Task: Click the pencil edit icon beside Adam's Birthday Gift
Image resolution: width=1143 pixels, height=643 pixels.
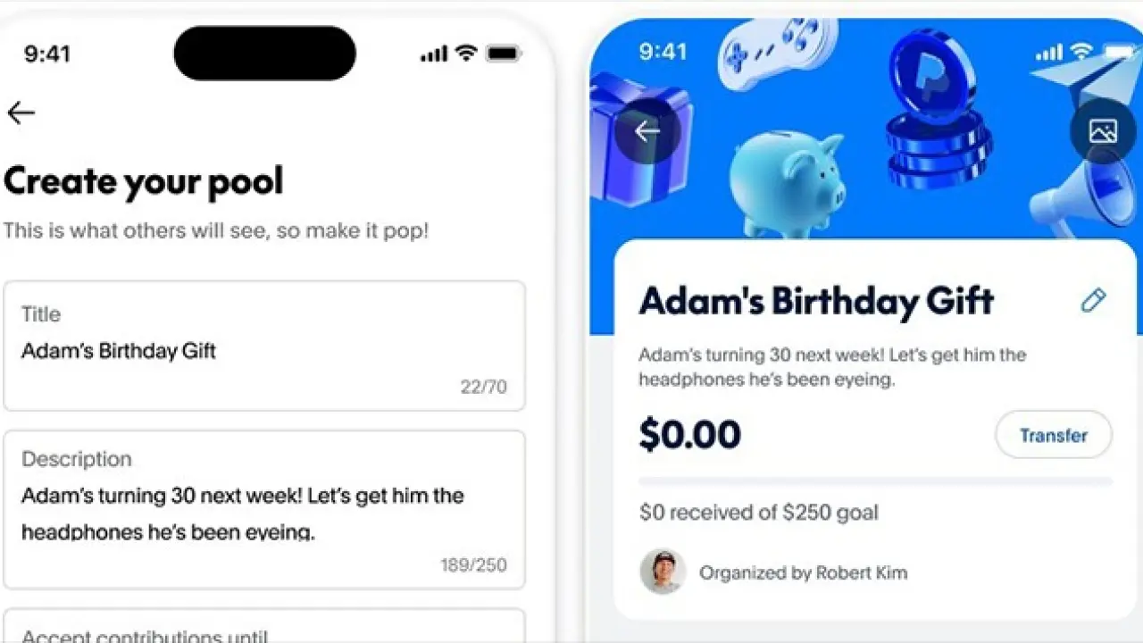Action: tap(1093, 300)
